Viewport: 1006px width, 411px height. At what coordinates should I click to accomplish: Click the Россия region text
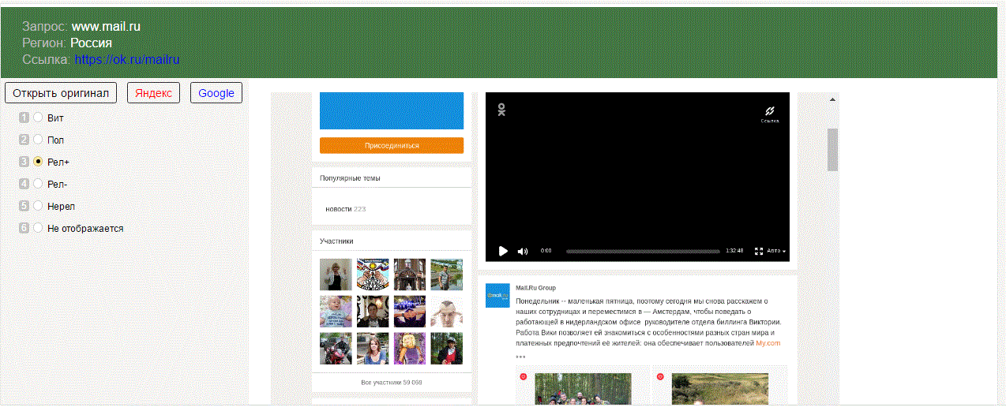tap(91, 43)
